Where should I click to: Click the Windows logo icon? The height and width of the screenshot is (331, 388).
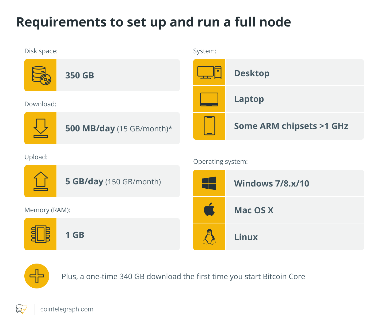pos(209,183)
